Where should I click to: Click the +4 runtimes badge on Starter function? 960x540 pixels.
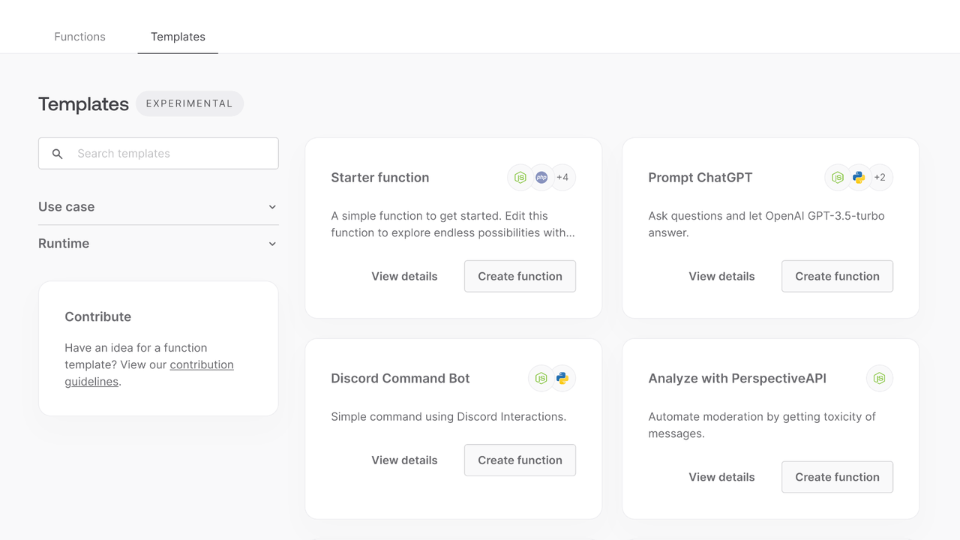(562, 178)
